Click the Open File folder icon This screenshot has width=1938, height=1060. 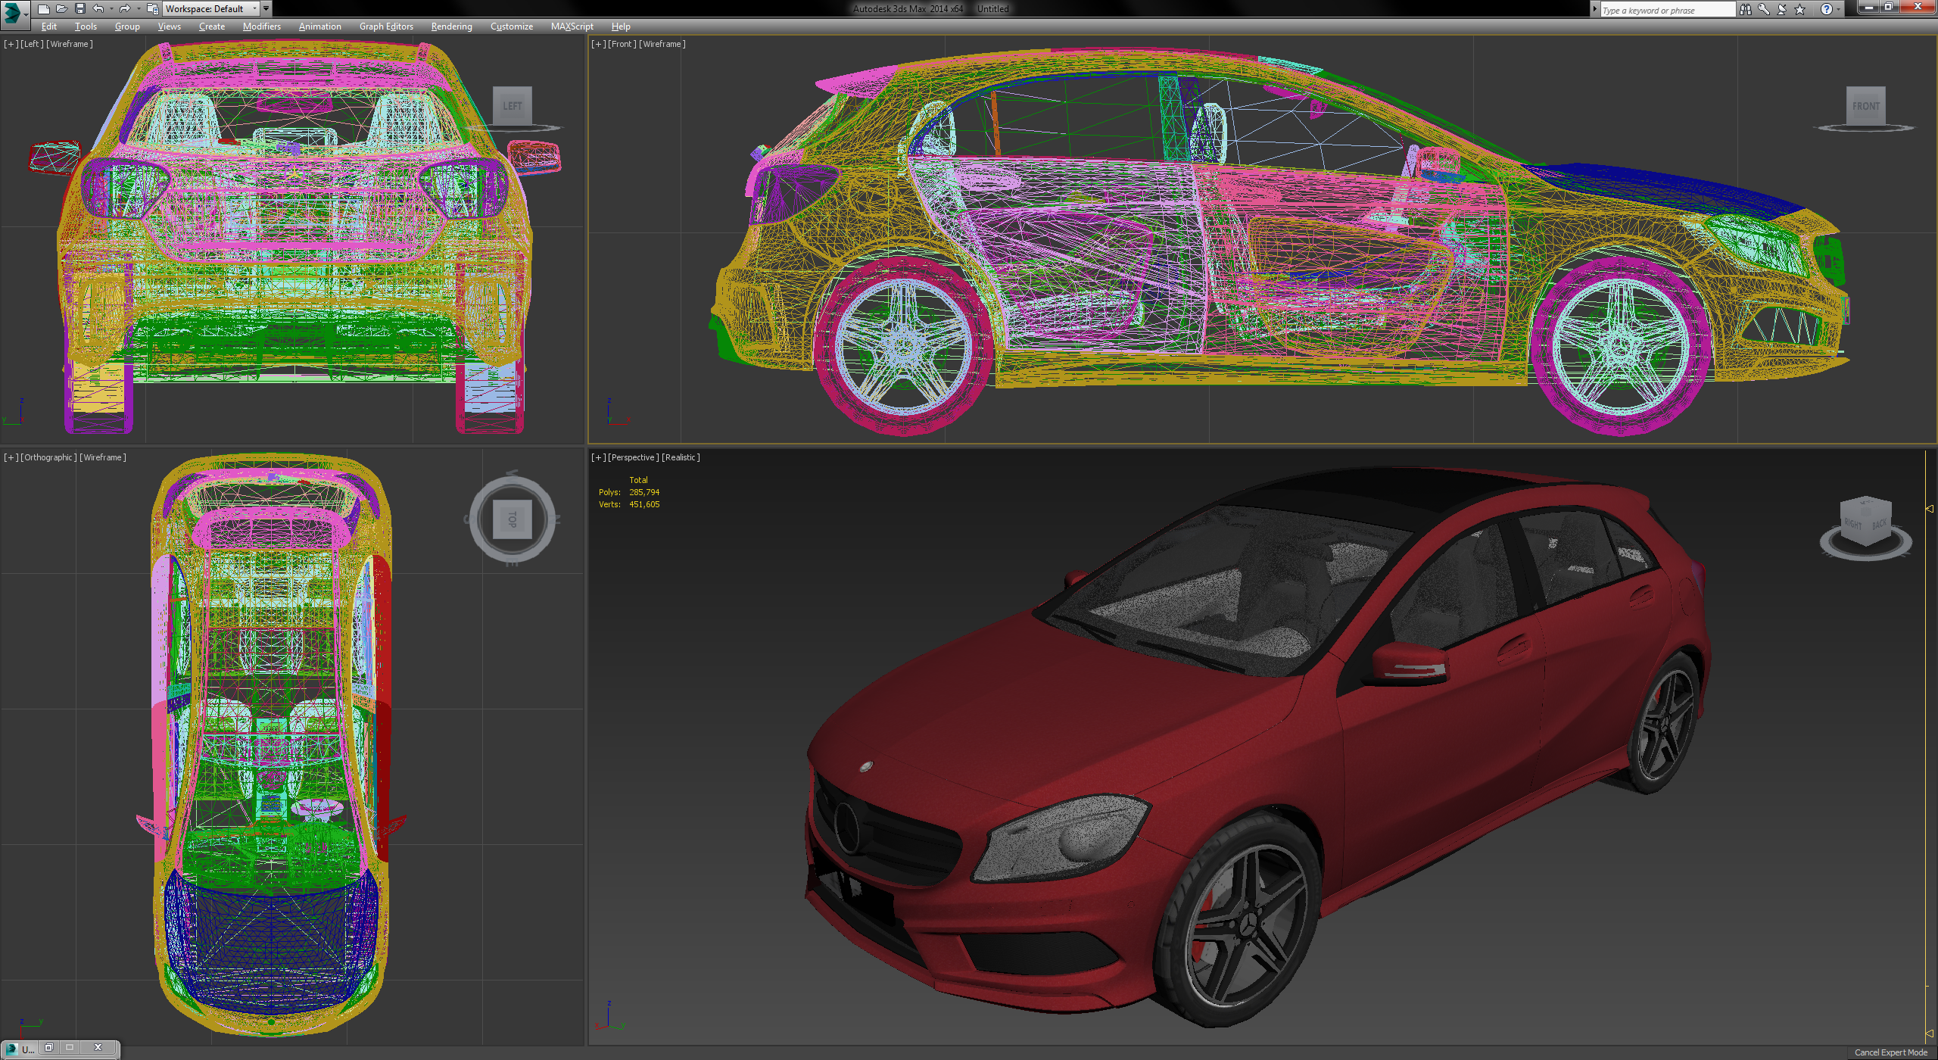tap(61, 9)
